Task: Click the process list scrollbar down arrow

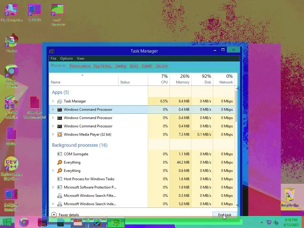Action: 237,205
